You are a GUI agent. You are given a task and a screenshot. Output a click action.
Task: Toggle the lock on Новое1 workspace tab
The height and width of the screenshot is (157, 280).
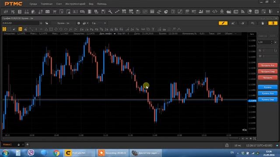pyautogui.click(x=18, y=145)
